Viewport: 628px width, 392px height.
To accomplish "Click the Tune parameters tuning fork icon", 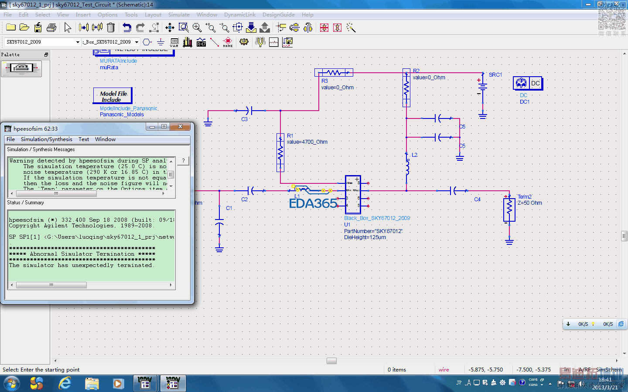I will click(260, 42).
